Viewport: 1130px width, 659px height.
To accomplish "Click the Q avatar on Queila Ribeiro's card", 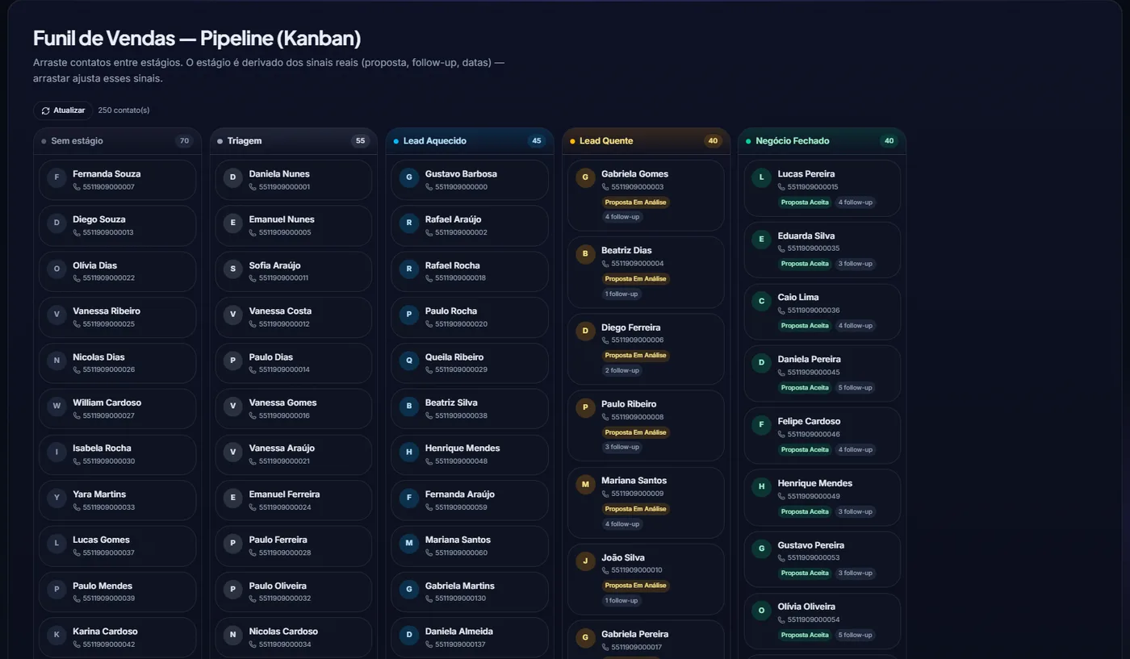I will pyautogui.click(x=409, y=361).
